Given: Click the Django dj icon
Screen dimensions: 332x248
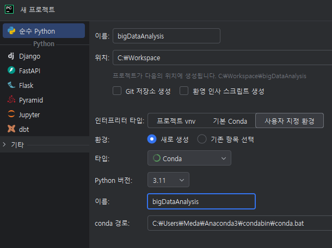Looking at the screenshot, I should [x=11, y=56].
